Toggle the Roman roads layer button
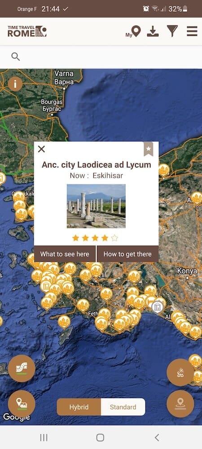The width and height of the screenshot is (202, 449). click(x=22, y=369)
